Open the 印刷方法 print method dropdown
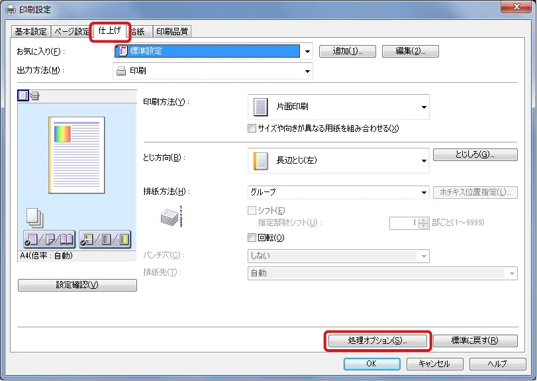 (x=424, y=107)
